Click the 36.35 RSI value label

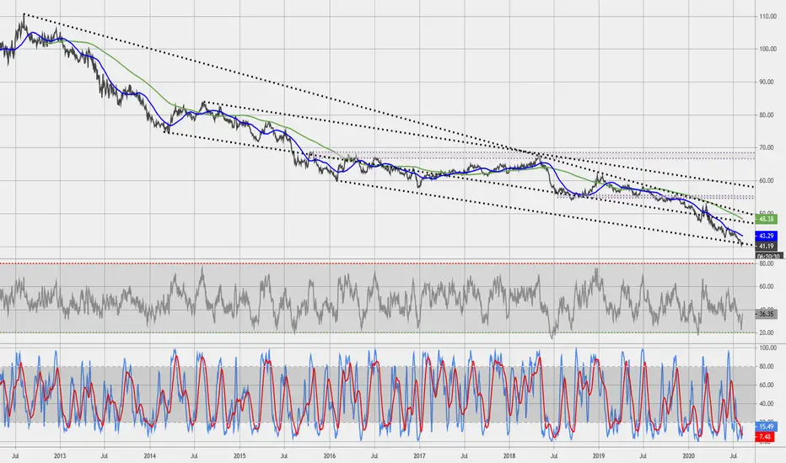[766, 314]
